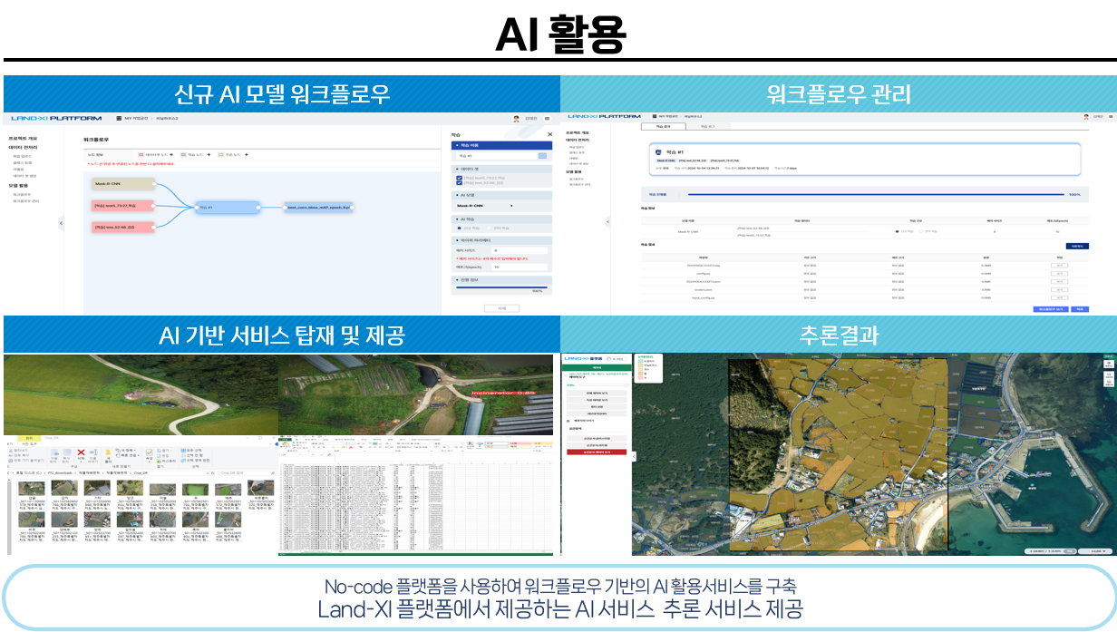Click the shield icon beside 학습 #1 title

pos(658,152)
